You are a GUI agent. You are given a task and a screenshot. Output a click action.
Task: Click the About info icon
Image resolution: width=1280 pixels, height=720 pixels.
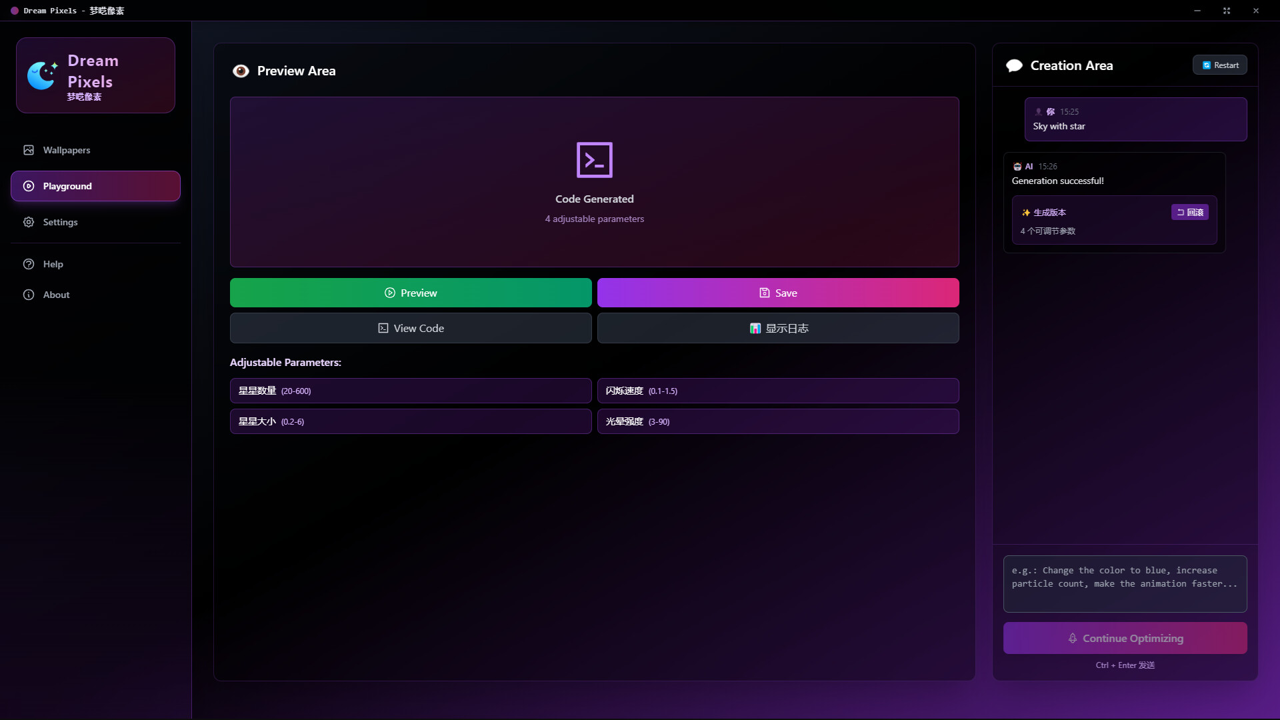click(x=29, y=295)
